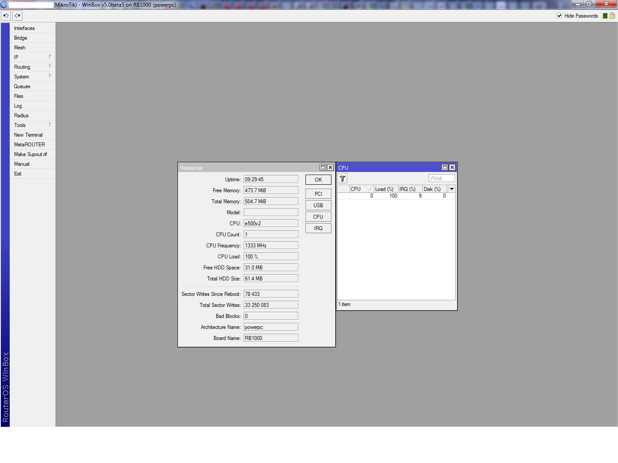The width and height of the screenshot is (618, 463).
Task: Open the filter funnel in the CPU window
Action: coord(343,179)
